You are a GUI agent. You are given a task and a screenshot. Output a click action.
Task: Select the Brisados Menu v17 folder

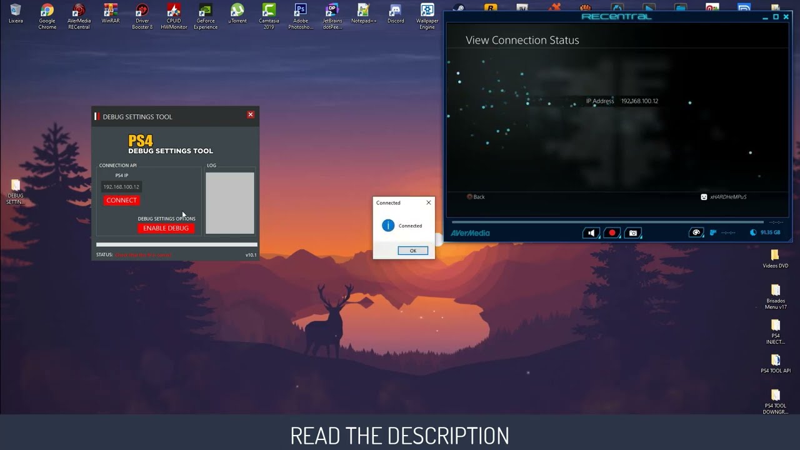[x=776, y=297]
